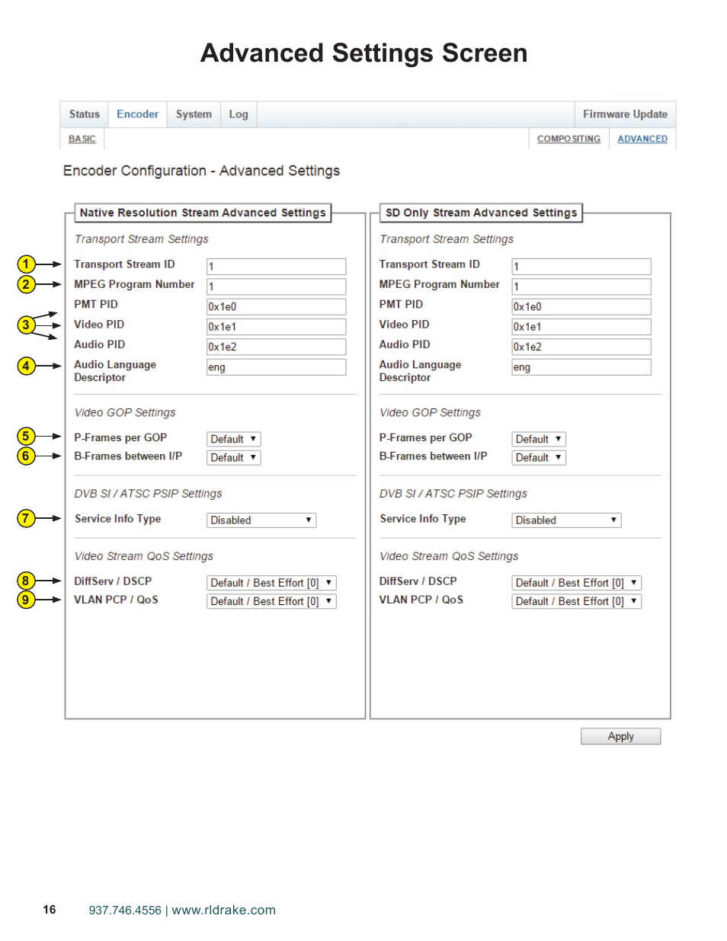This screenshot has width=727, height=941.
Task: Focus SD Only MPEG Program Number field
Action: coord(581,286)
